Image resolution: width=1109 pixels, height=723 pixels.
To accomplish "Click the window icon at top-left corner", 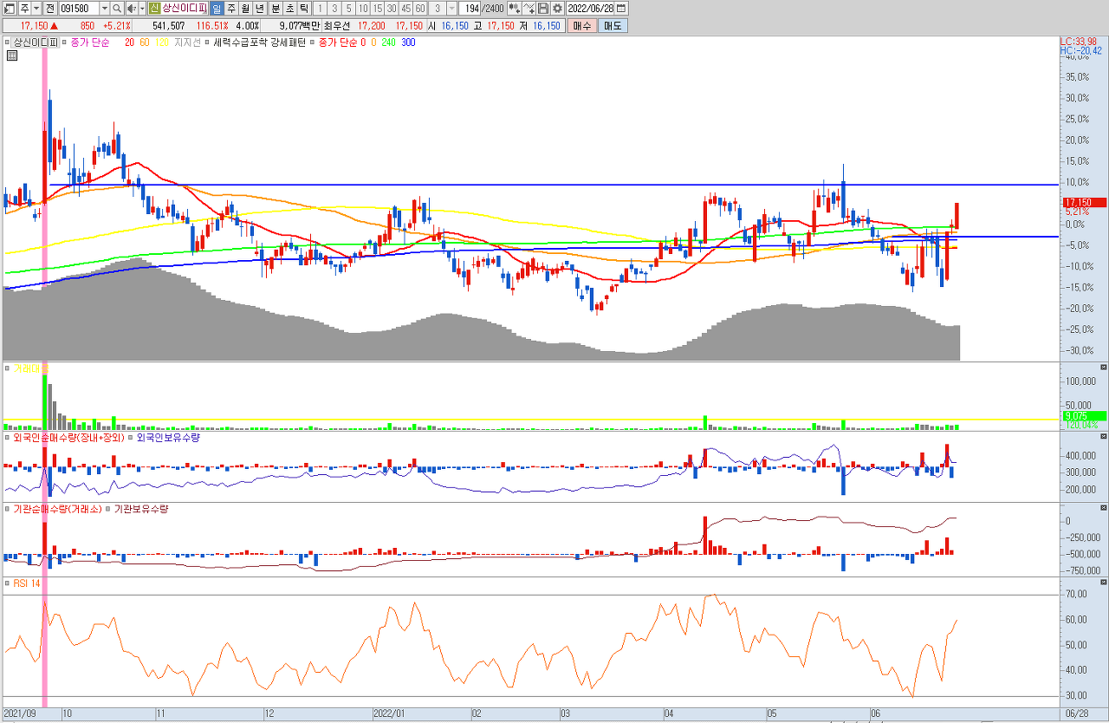I will [x=8, y=9].
